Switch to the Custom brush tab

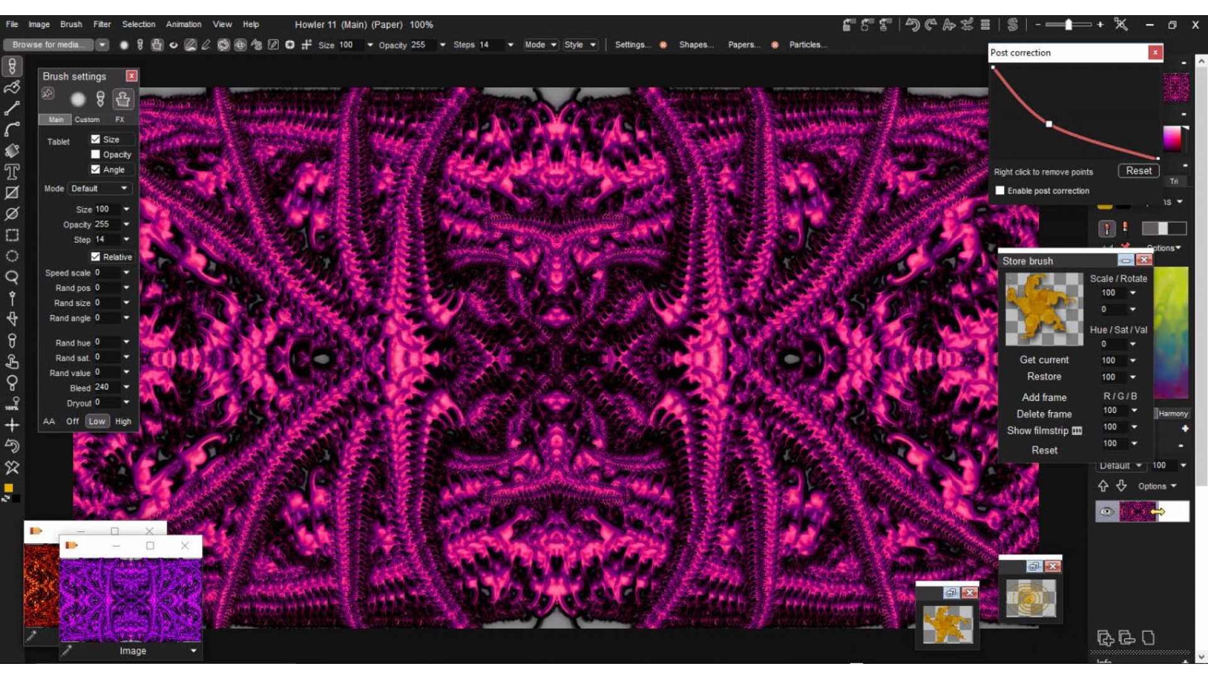pos(87,119)
